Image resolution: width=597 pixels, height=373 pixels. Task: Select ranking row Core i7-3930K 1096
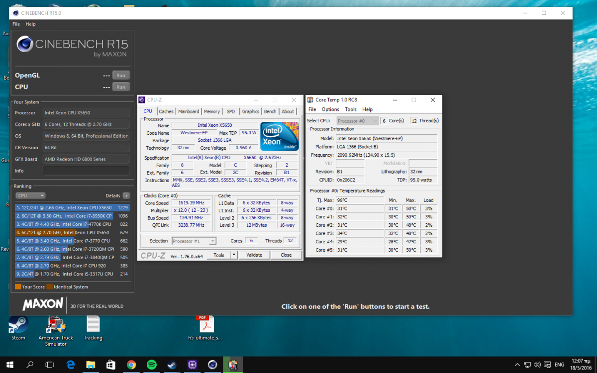pyautogui.click(x=72, y=216)
